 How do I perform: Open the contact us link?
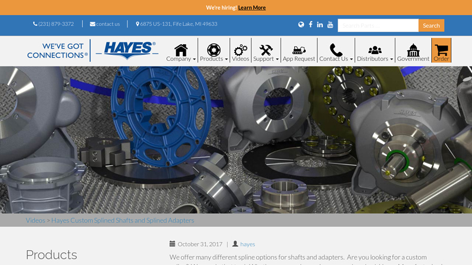(x=108, y=24)
